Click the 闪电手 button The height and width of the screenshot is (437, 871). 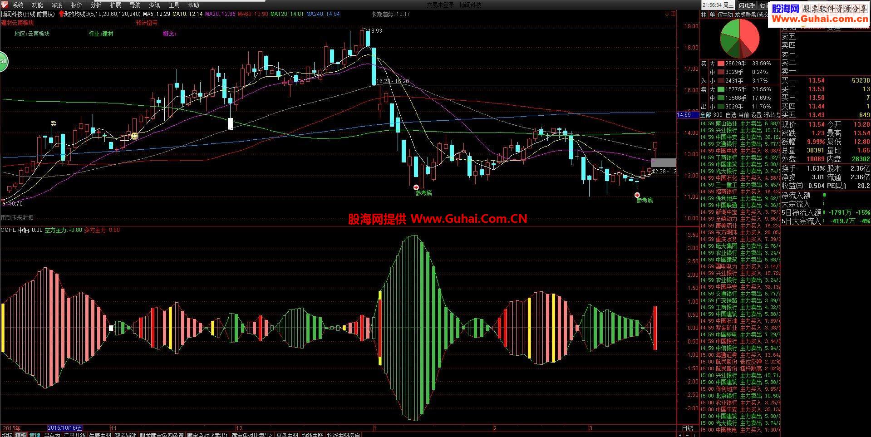[x=747, y=5]
